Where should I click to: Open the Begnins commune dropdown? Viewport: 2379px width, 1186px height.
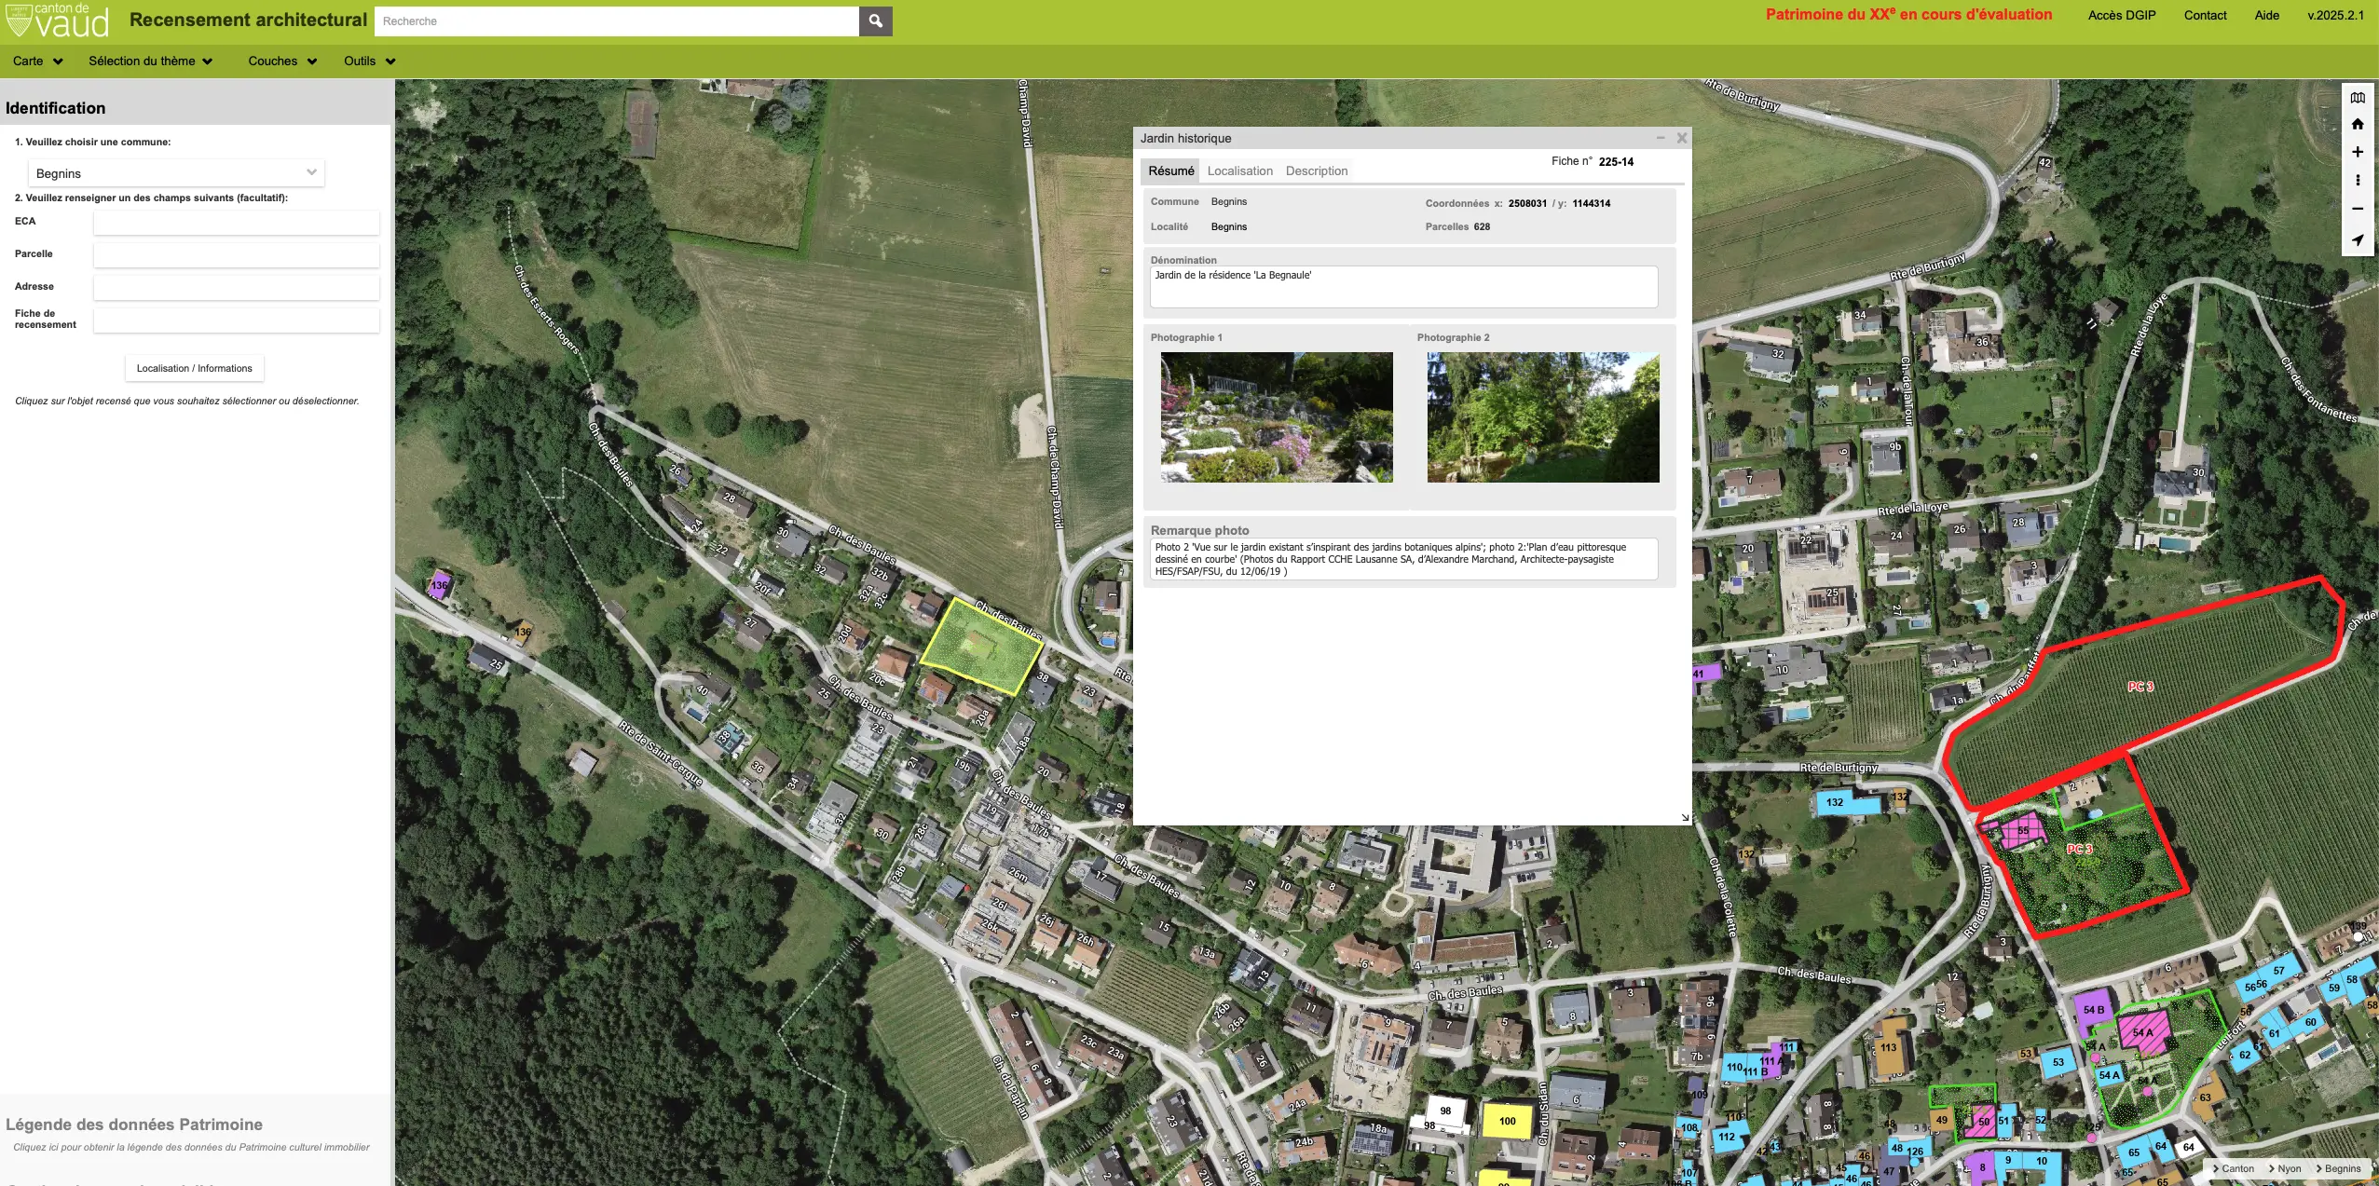tap(176, 173)
